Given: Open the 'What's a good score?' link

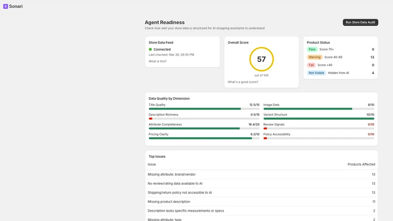Looking at the screenshot, I should 243,82.
